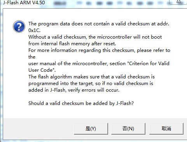Viewport: 187px width, 142px height.
Task: Click the J-Flash ARM V4.50 title text
Action: coord(24,3)
